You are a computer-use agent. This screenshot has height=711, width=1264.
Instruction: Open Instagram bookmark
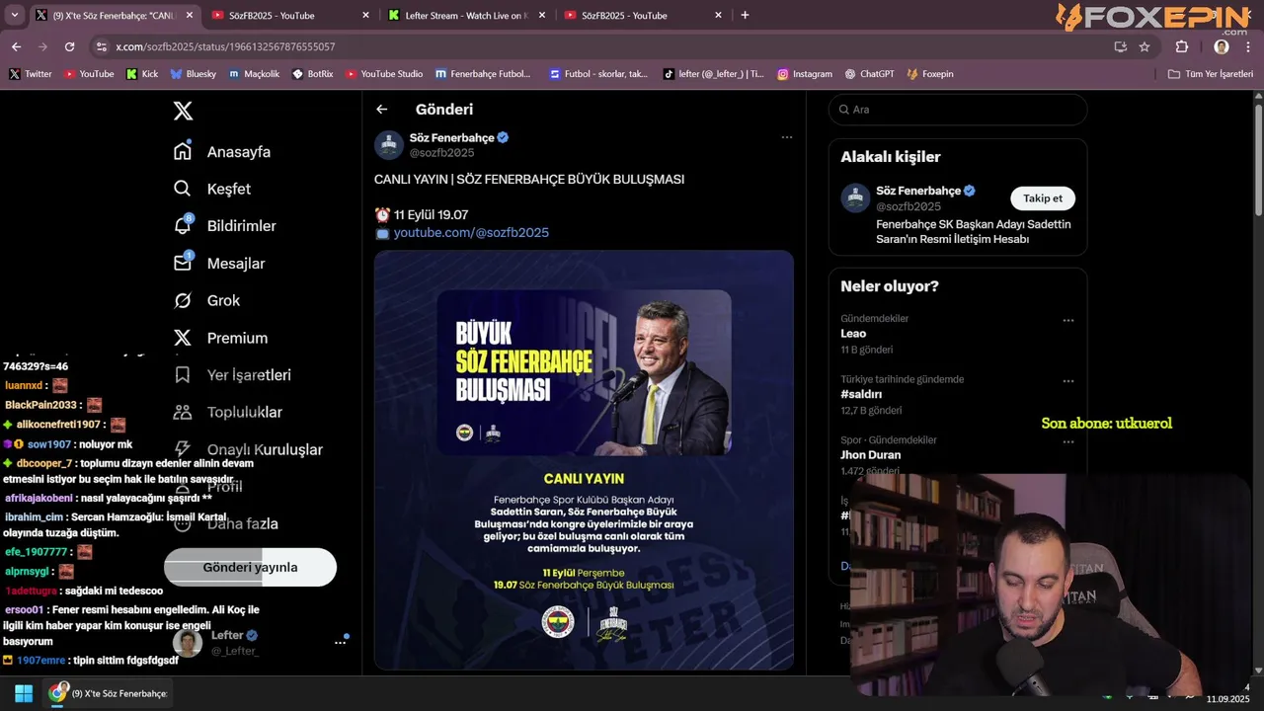click(805, 74)
